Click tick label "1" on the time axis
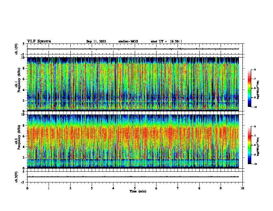Image resolution: width=273 pixels, height=211 pixels. pos(49,188)
